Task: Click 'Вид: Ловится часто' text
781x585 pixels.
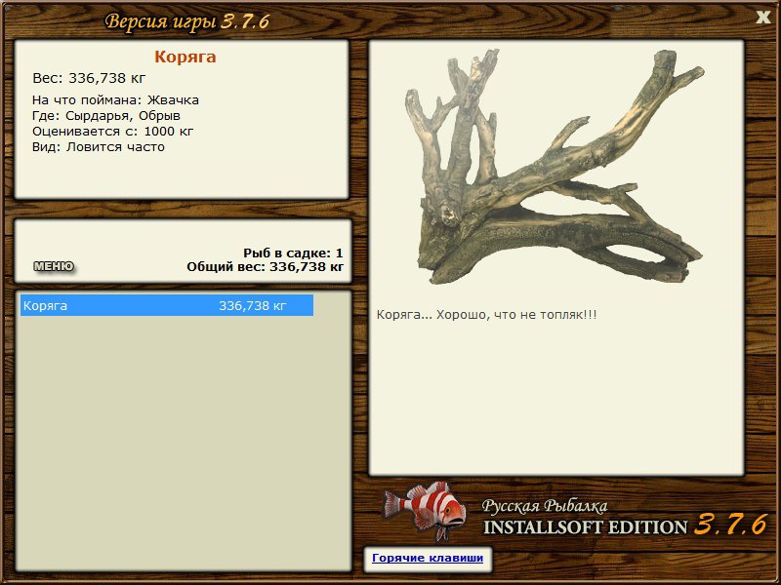Action: coord(99,147)
